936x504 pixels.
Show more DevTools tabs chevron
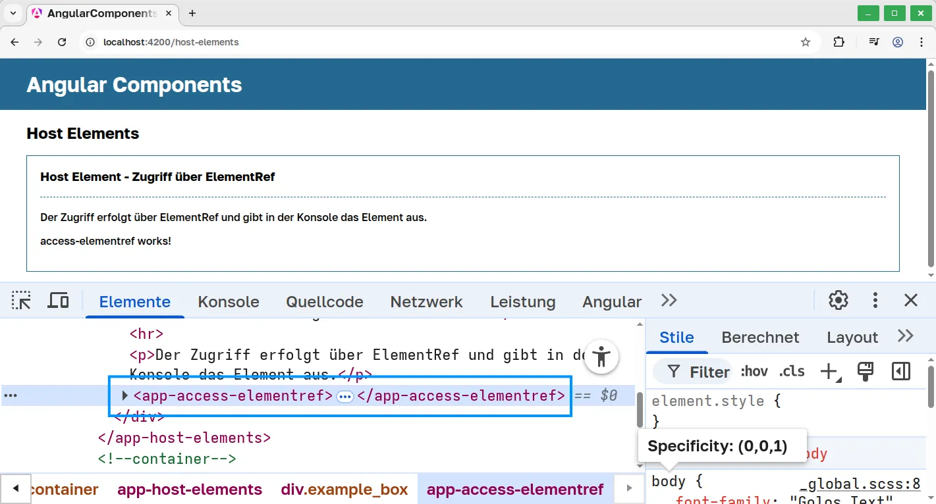coord(669,301)
